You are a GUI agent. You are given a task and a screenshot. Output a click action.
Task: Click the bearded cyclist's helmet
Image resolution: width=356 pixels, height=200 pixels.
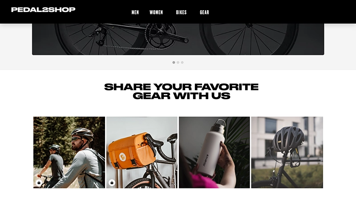point(82,134)
